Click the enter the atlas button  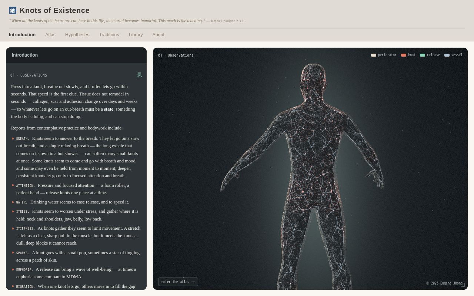coord(178,282)
